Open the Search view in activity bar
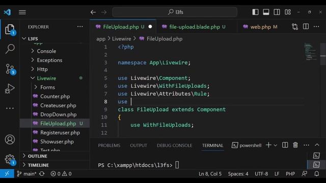The image size is (326, 183). click(x=10, y=49)
